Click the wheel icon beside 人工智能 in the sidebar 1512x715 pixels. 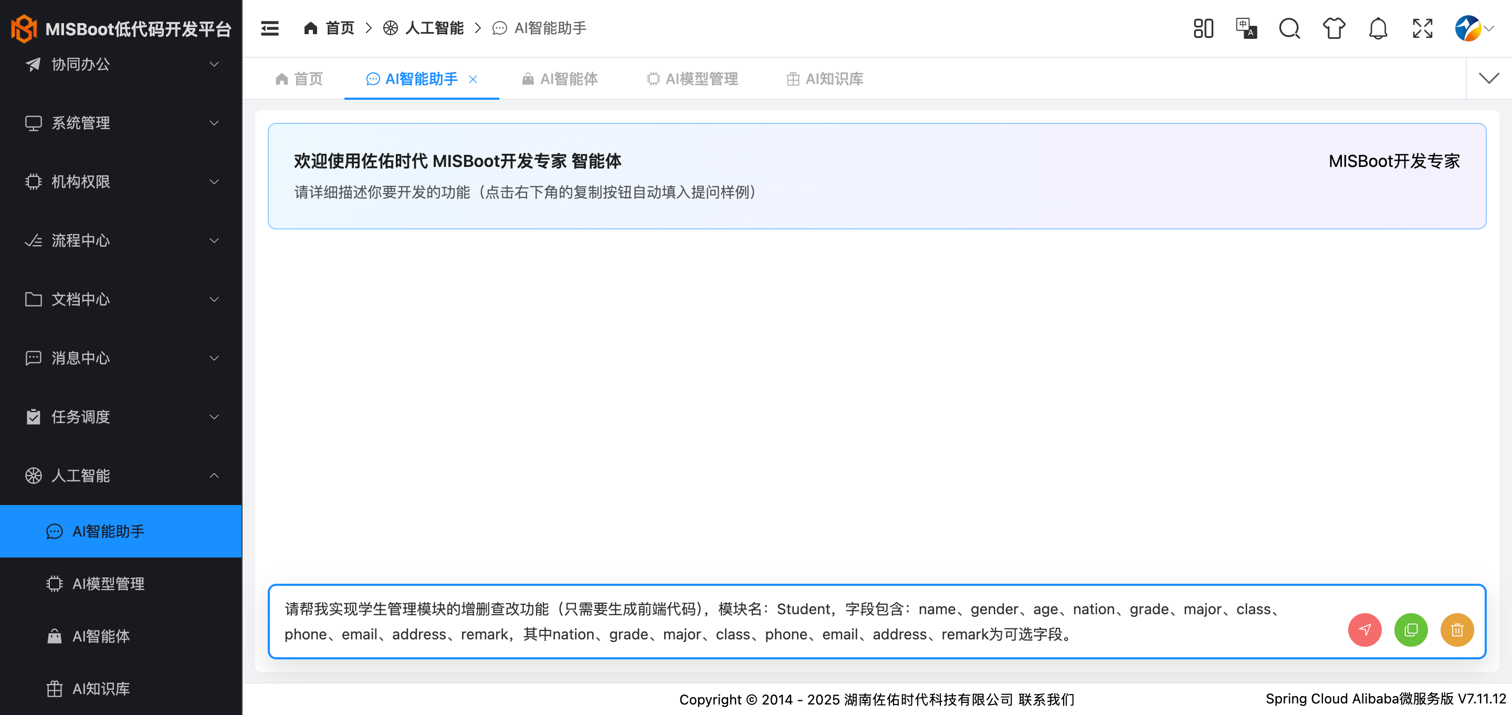pos(34,475)
